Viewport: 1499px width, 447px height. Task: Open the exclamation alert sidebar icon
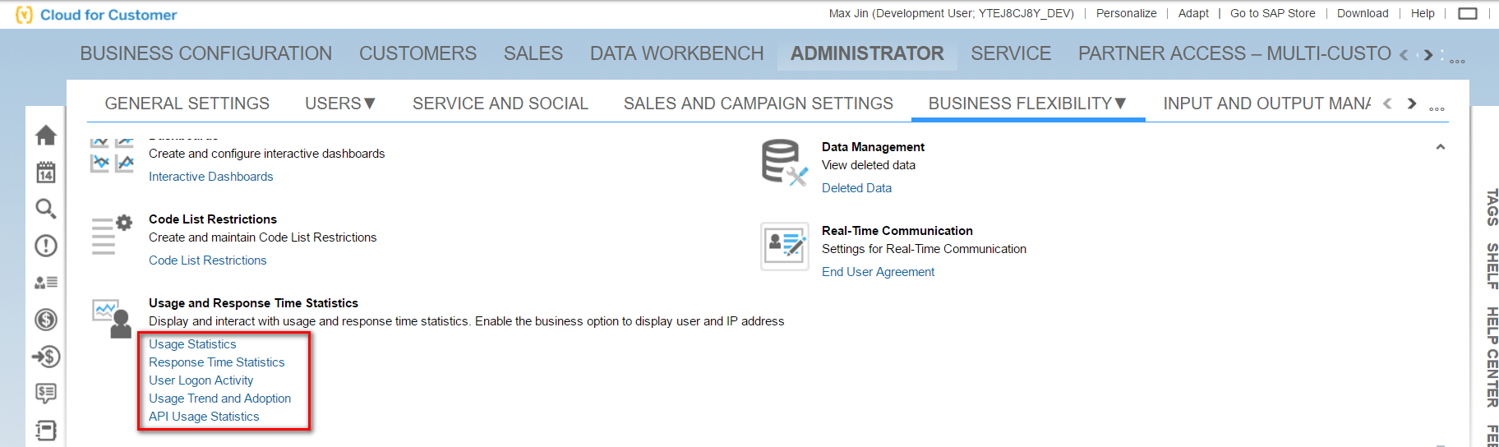click(x=46, y=246)
